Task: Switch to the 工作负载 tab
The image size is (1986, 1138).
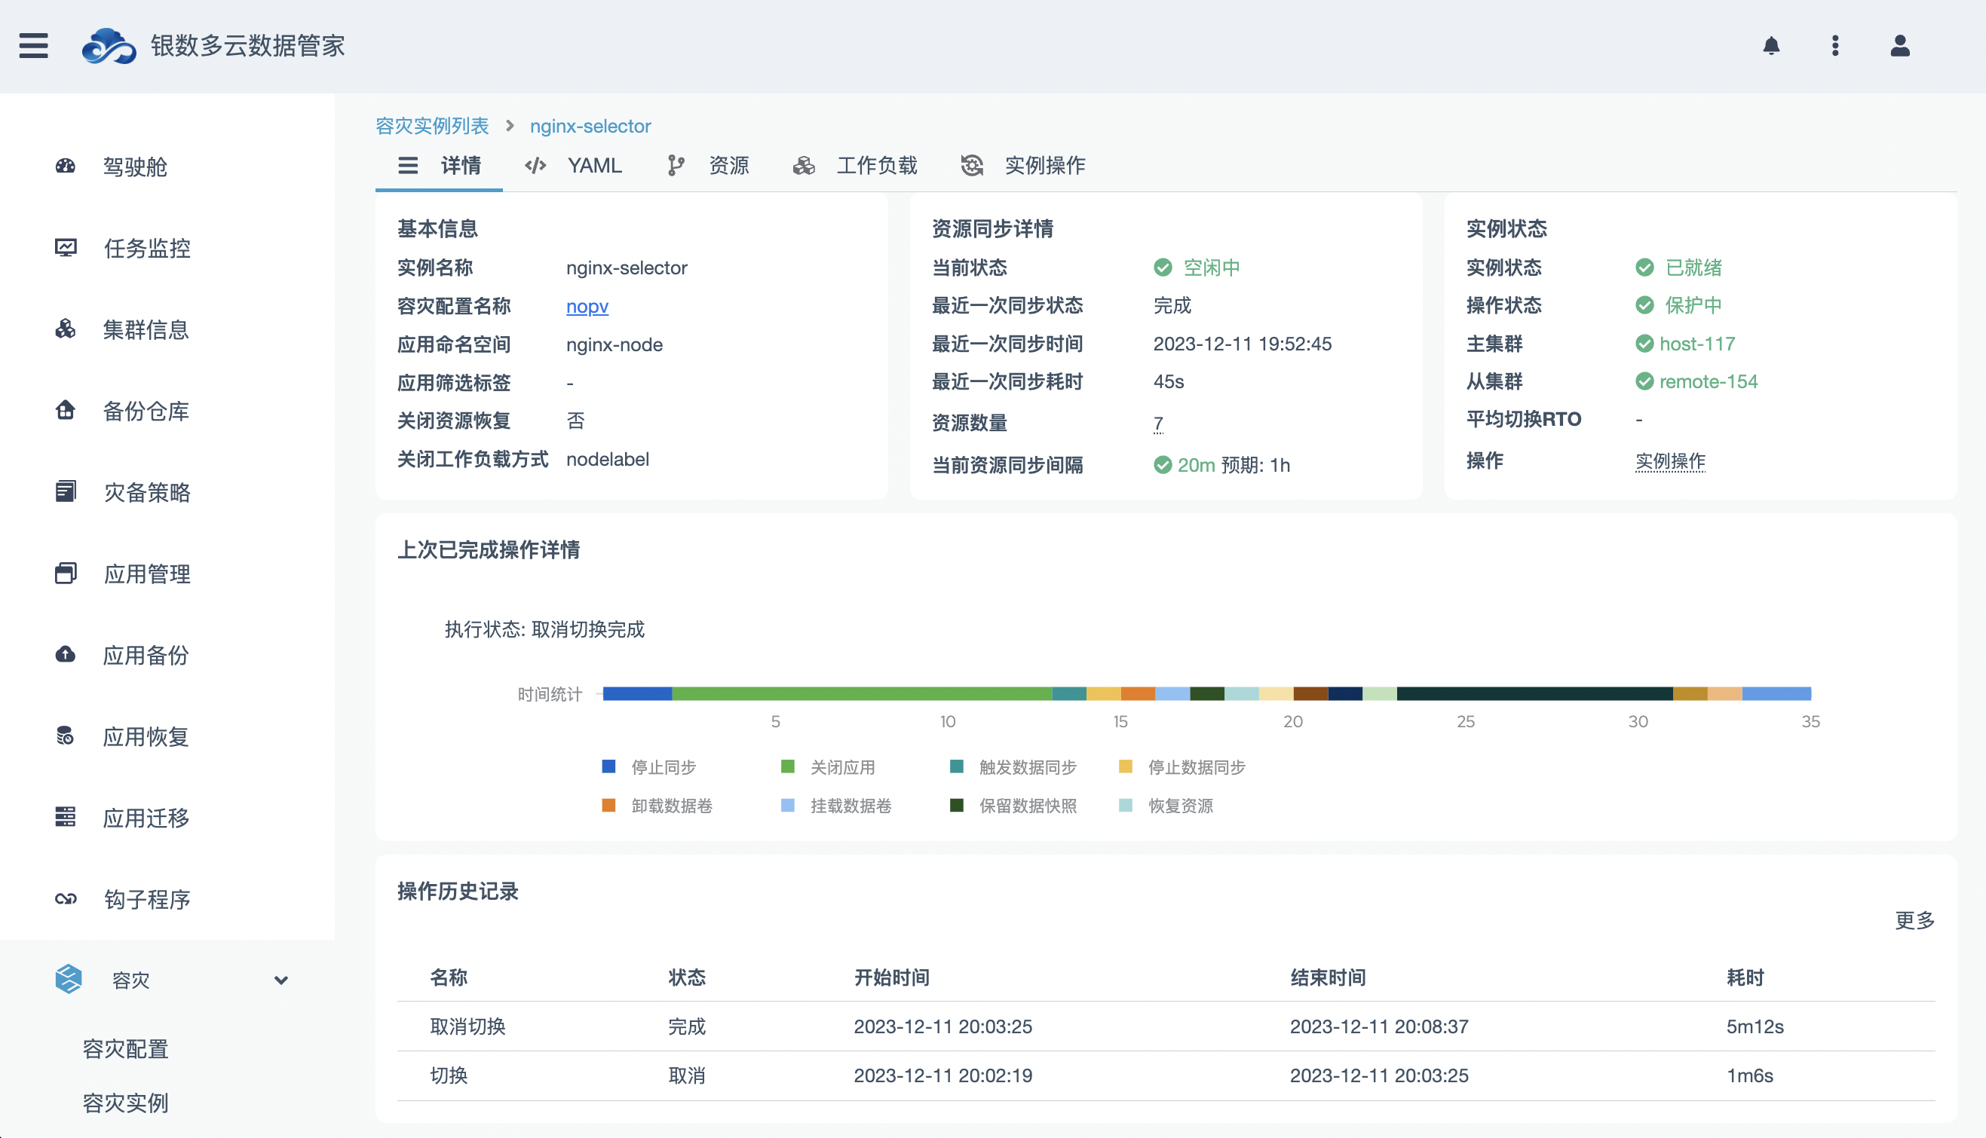Action: click(854, 166)
